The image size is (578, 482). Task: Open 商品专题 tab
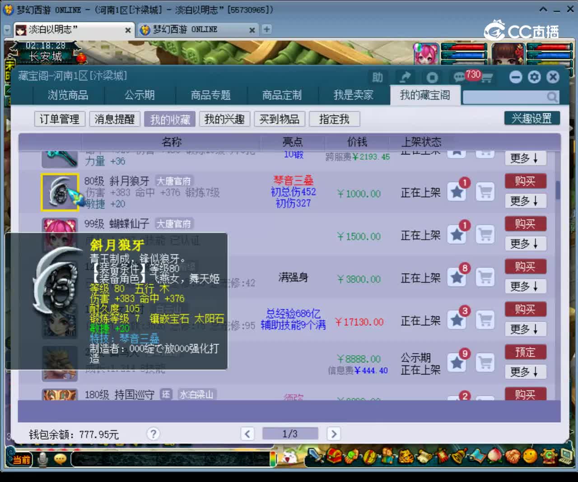pos(211,95)
